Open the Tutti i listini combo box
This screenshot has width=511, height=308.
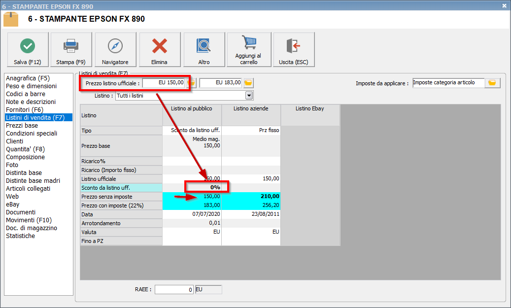point(184,96)
